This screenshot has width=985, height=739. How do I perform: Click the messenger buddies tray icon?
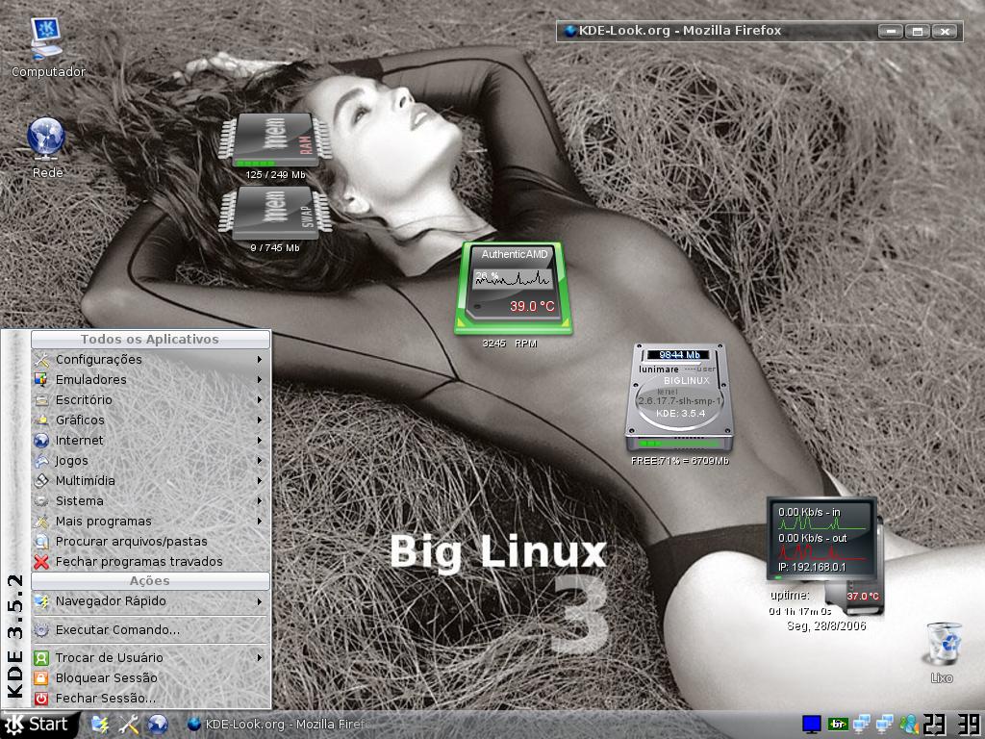click(x=908, y=725)
